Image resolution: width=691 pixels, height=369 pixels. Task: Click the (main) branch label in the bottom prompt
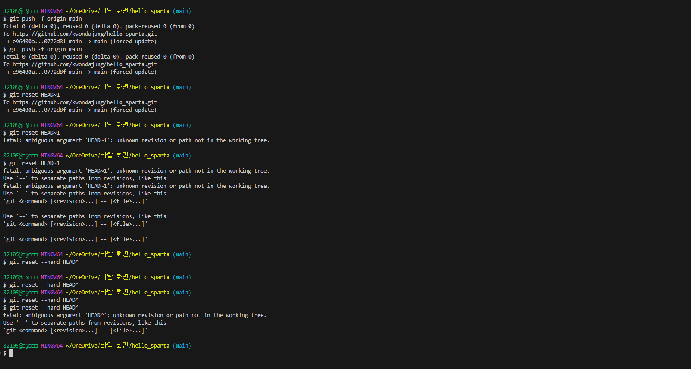click(182, 346)
